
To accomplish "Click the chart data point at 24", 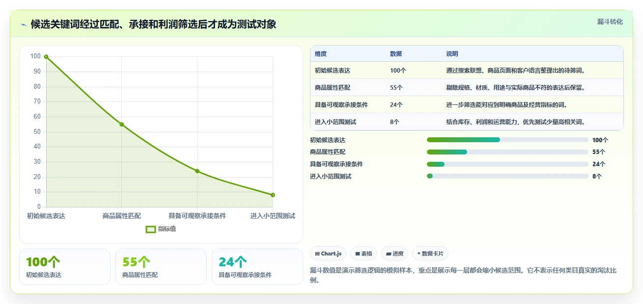I will [197, 171].
